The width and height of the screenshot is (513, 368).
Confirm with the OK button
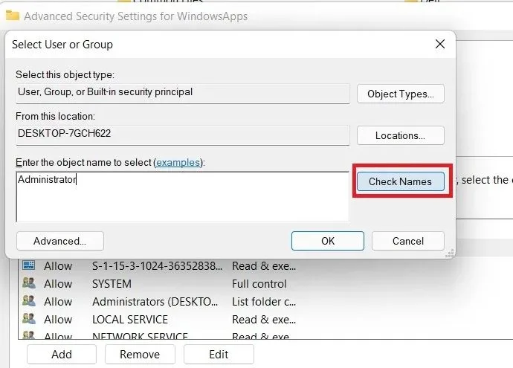click(x=327, y=241)
